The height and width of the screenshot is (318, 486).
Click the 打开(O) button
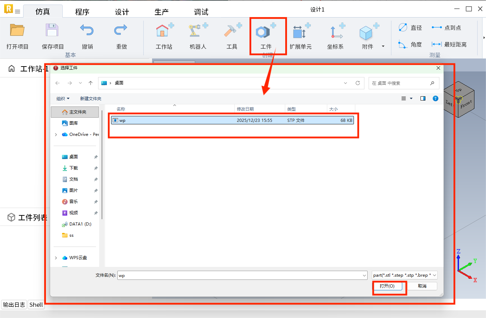click(x=387, y=286)
